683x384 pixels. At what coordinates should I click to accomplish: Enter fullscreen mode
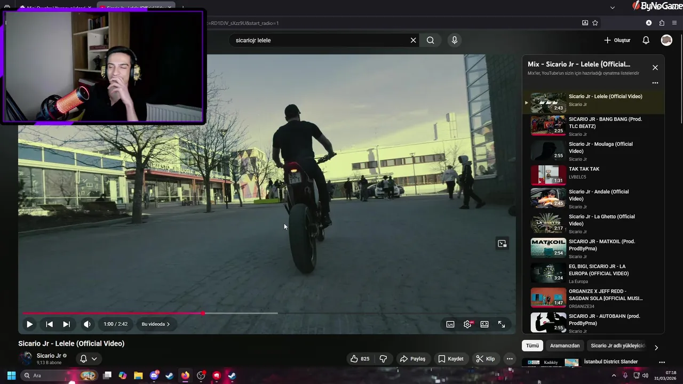point(502,324)
